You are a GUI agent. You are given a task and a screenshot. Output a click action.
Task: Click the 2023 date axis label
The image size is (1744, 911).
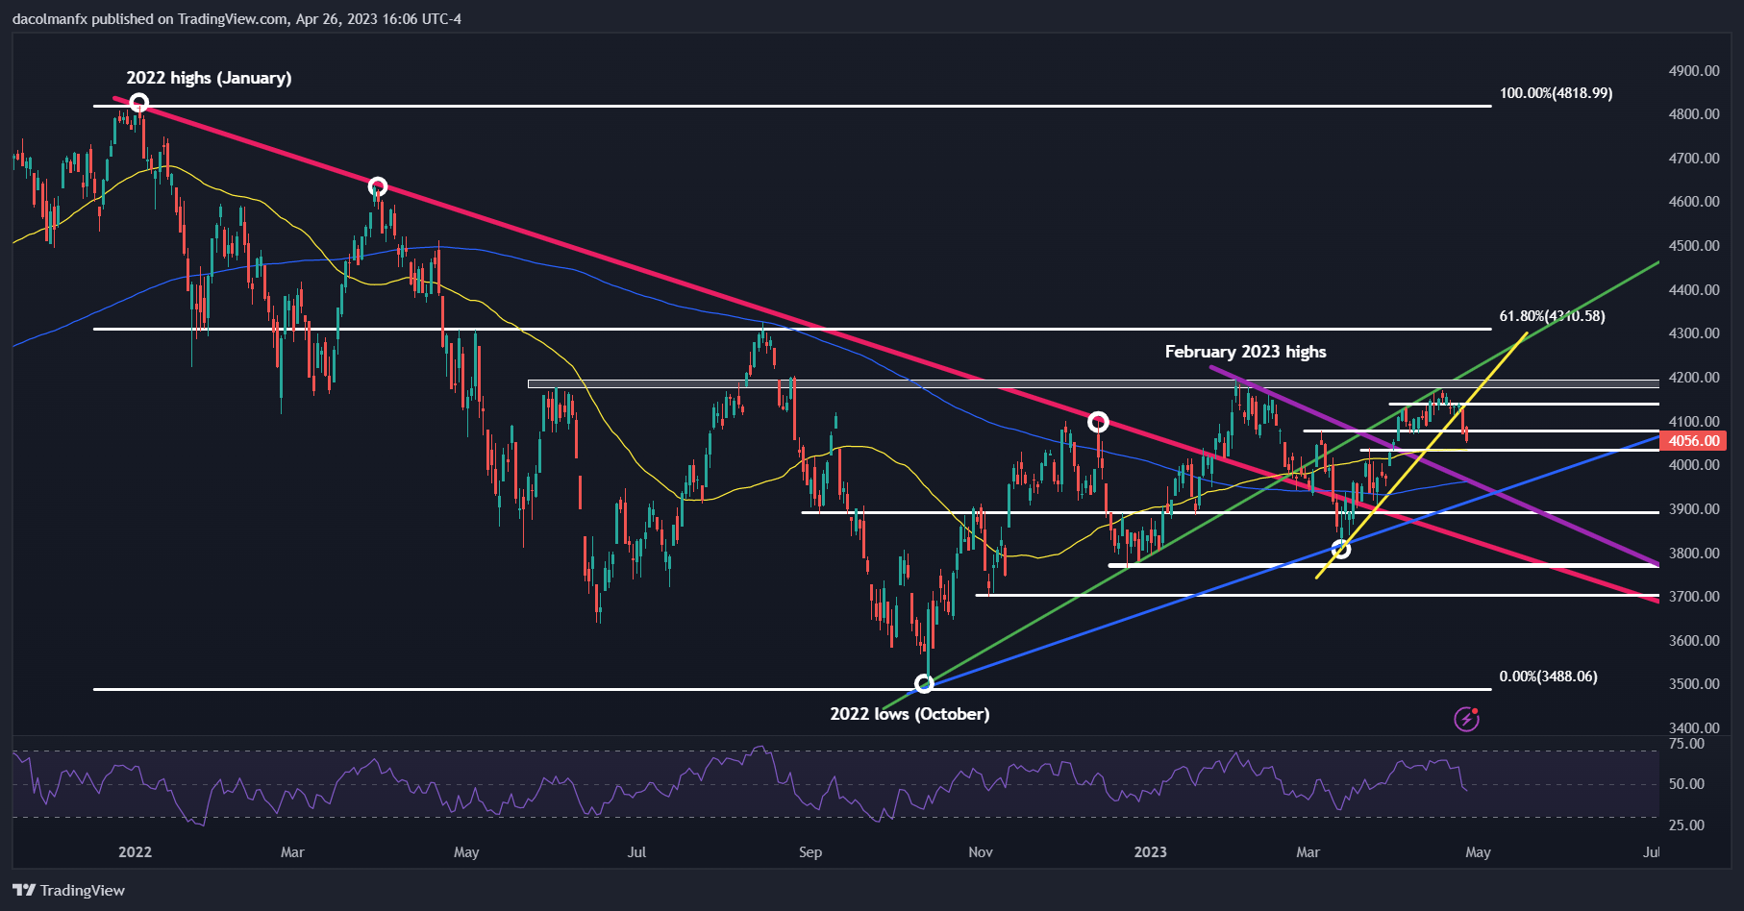click(x=1150, y=852)
